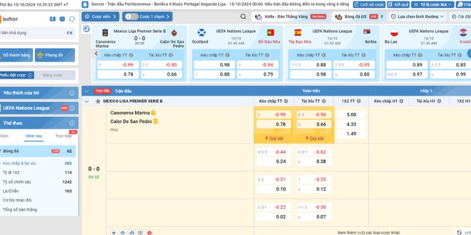
Task: Open the Cược xiên button
Action: tap(100, 16)
